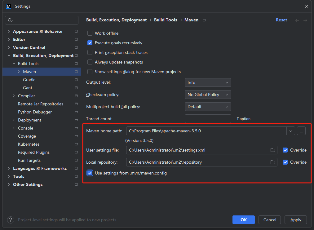Check Show settings dialog for new Maven projects
Screen dimensions: 314x230
tap(90, 72)
